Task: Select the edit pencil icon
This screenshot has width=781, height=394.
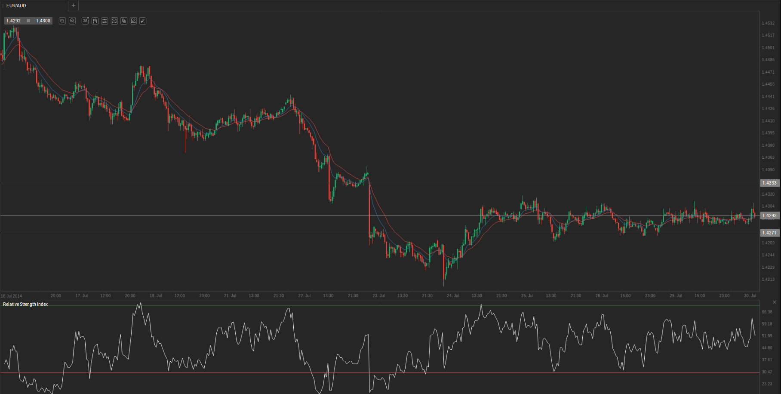Action: [133, 21]
